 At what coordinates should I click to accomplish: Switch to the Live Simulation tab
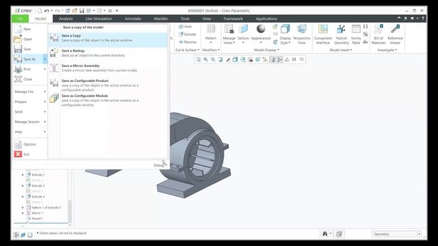pyautogui.click(x=99, y=18)
